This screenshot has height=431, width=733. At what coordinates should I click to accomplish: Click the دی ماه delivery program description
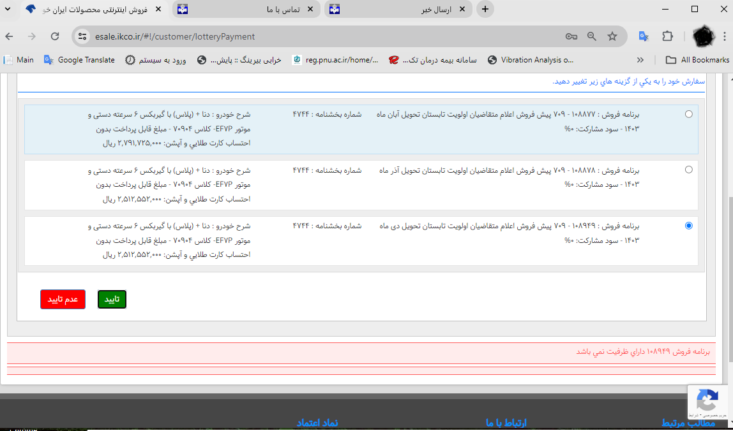point(509,233)
